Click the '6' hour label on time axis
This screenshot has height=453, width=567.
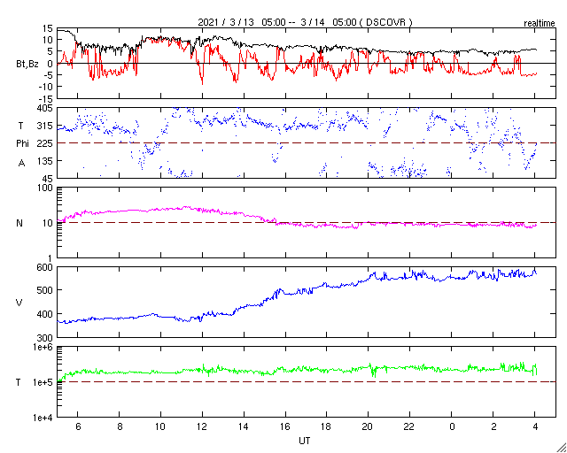78,426
